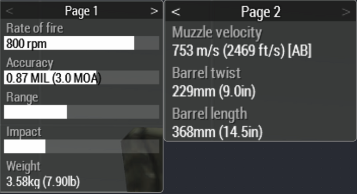357x194 pixels.
Task: Click dimmed previous arrow on Page 1 header
Action: click(x=10, y=11)
